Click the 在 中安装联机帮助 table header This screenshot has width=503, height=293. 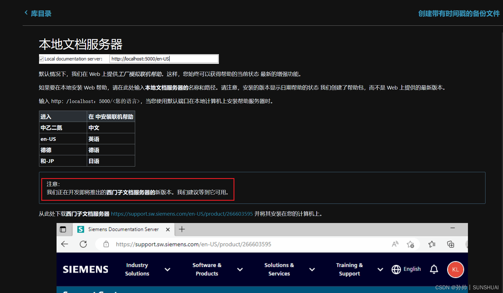(x=111, y=117)
